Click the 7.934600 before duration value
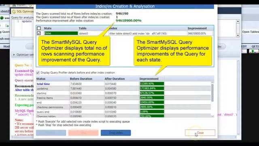 click(76, 84)
